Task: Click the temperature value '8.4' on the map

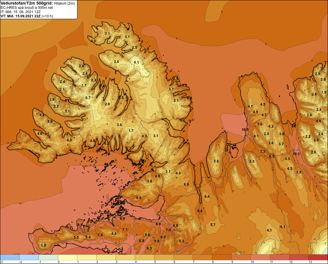Action: [122, 219]
